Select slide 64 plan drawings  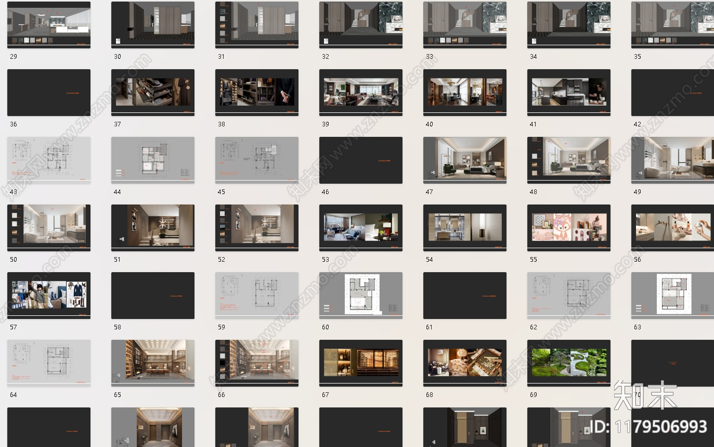point(49,363)
